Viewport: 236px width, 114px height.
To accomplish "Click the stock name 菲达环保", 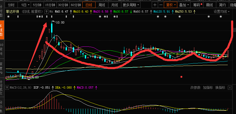I will click(13, 11).
